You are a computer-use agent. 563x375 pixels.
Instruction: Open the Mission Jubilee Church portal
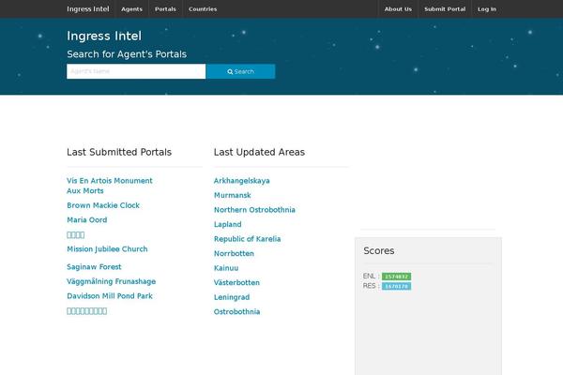coord(107,249)
